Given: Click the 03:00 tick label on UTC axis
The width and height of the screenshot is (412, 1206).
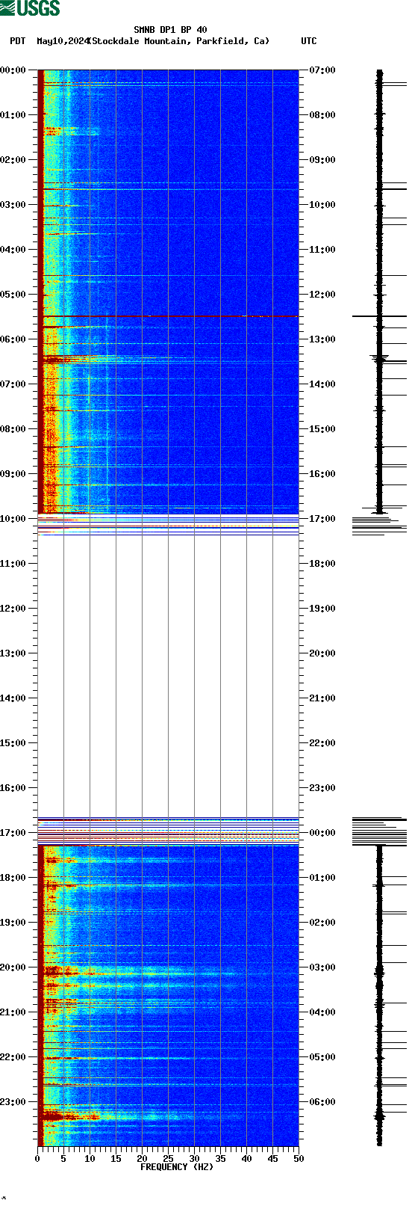Looking at the screenshot, I should (322, 967).
